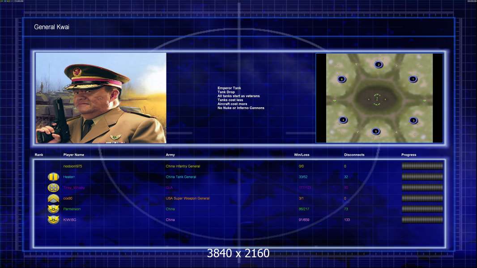This screenshot has width=477, height=268.
Task: Click the No Nuke or Inferno Cannons line
Action: tap(241, 108)
